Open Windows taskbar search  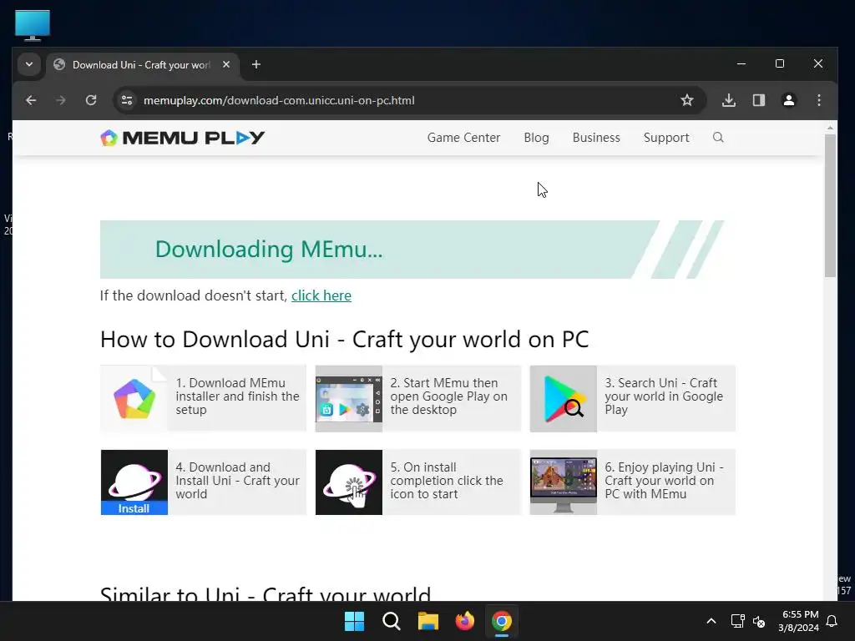[x=392, y=621]
